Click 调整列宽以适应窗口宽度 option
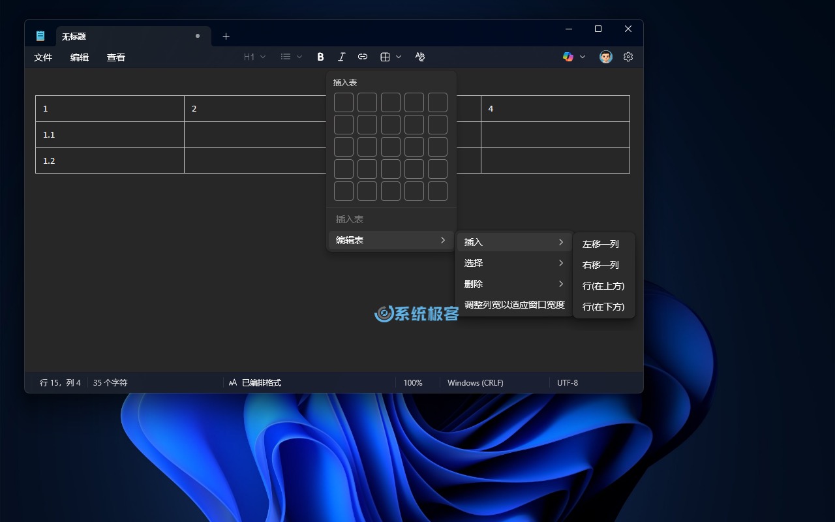 pyautogui.click(x=514, y=305)
